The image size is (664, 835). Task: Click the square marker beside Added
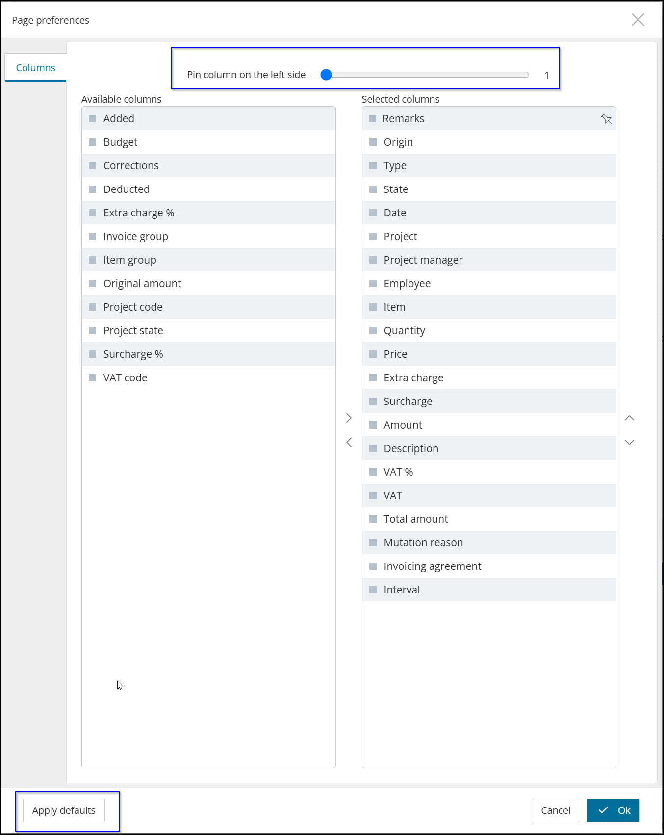click(92, 118)
